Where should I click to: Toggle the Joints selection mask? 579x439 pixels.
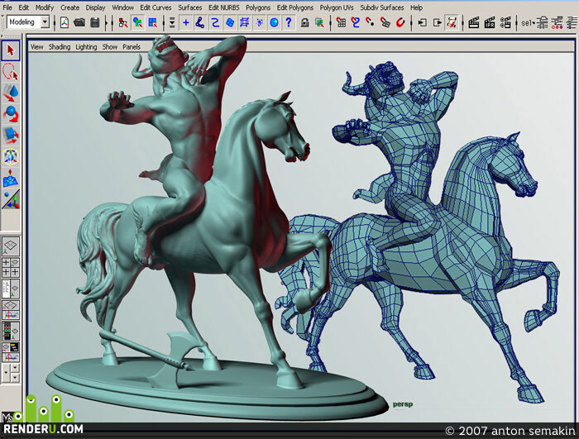coord(200,23)
